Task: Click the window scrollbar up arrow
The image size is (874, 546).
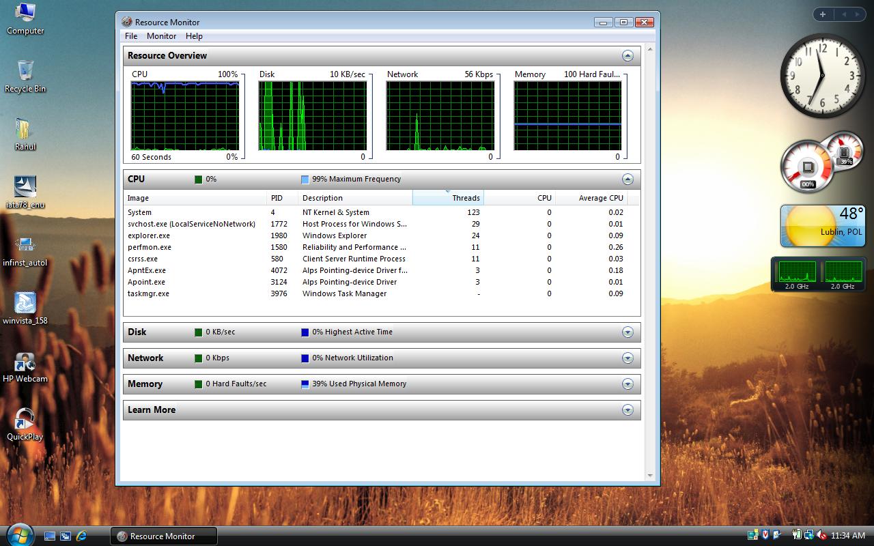Action: click(x=649, y=49)
